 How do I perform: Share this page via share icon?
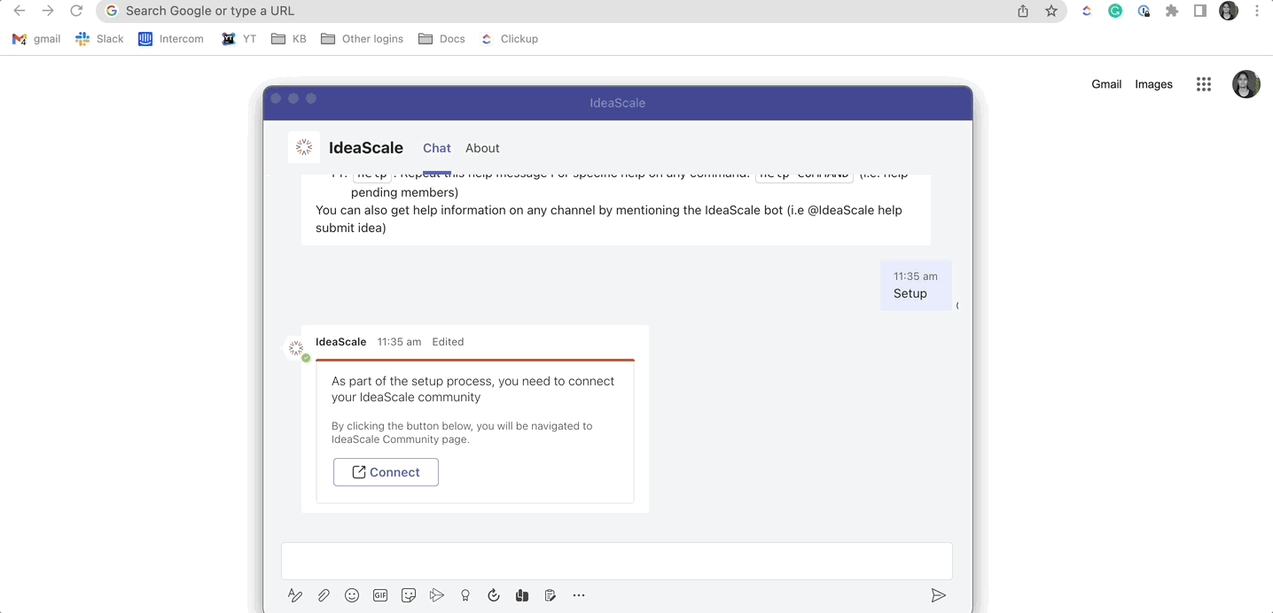click(1023, 11)
